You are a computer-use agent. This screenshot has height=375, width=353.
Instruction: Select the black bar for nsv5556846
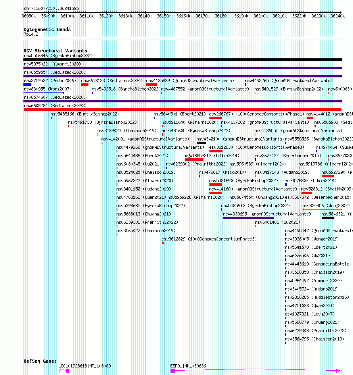(182, 60)
